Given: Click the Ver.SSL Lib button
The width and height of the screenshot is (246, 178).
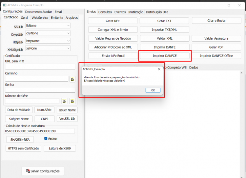Looking at the screenshot, I should point(67,119).
